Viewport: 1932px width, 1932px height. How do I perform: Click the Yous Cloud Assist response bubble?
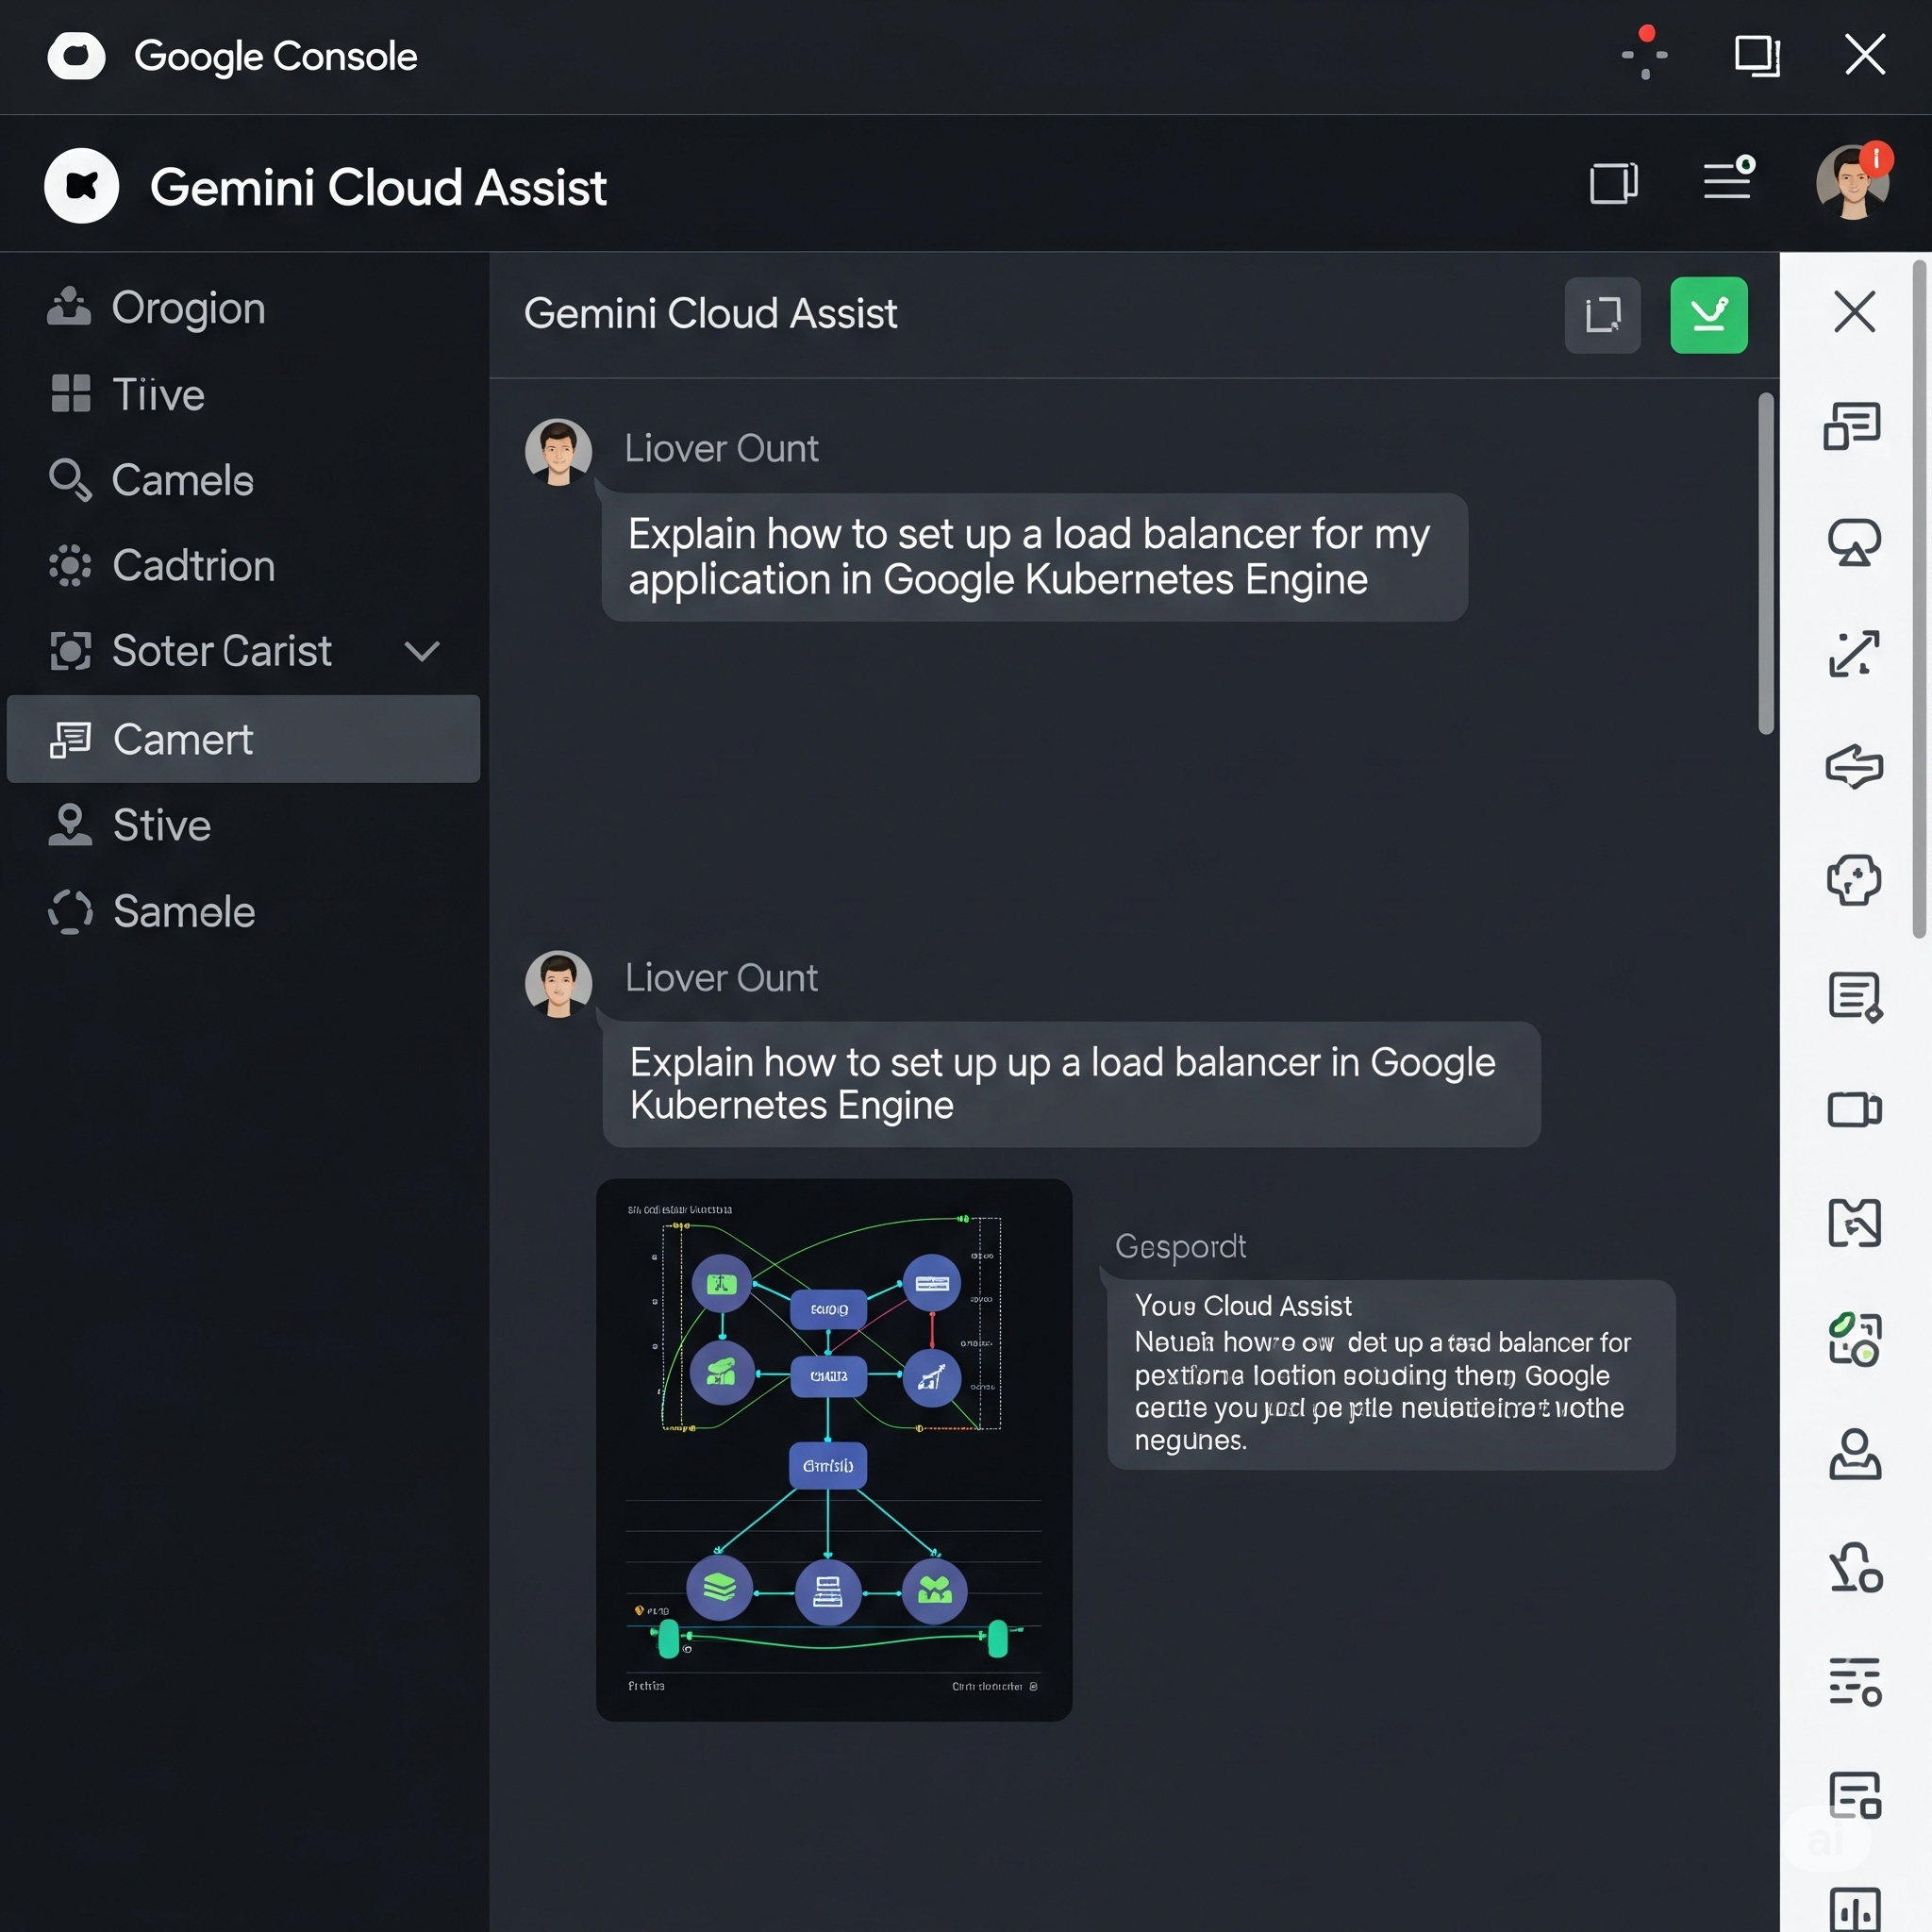click(x=1391, y=1374)
